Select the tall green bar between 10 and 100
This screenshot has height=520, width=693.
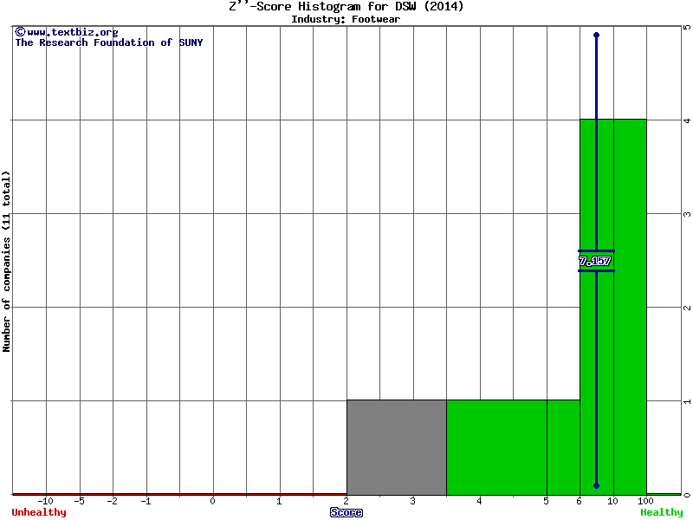[x=631, y=307]
